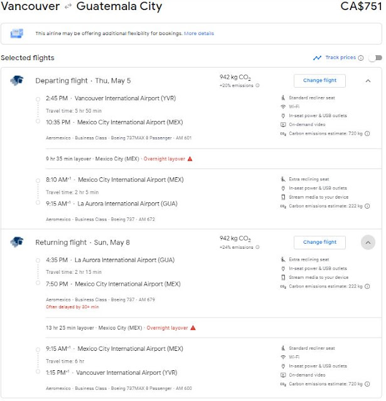The width and height of the screenshot is (386, 401).
Task: Open the More details link
Action: pyautogui.click(x=199, y=33)
